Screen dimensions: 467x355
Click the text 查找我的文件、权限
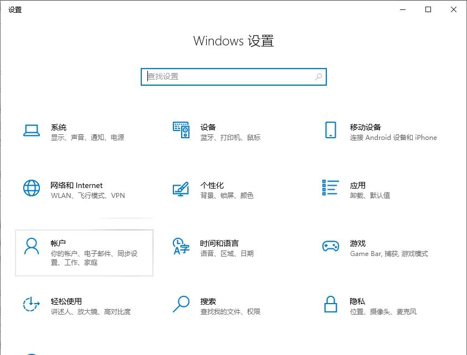pos(230,311)
